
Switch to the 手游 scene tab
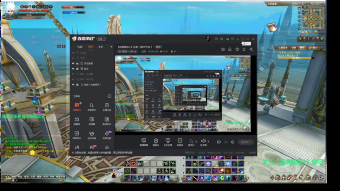(101, 47)
